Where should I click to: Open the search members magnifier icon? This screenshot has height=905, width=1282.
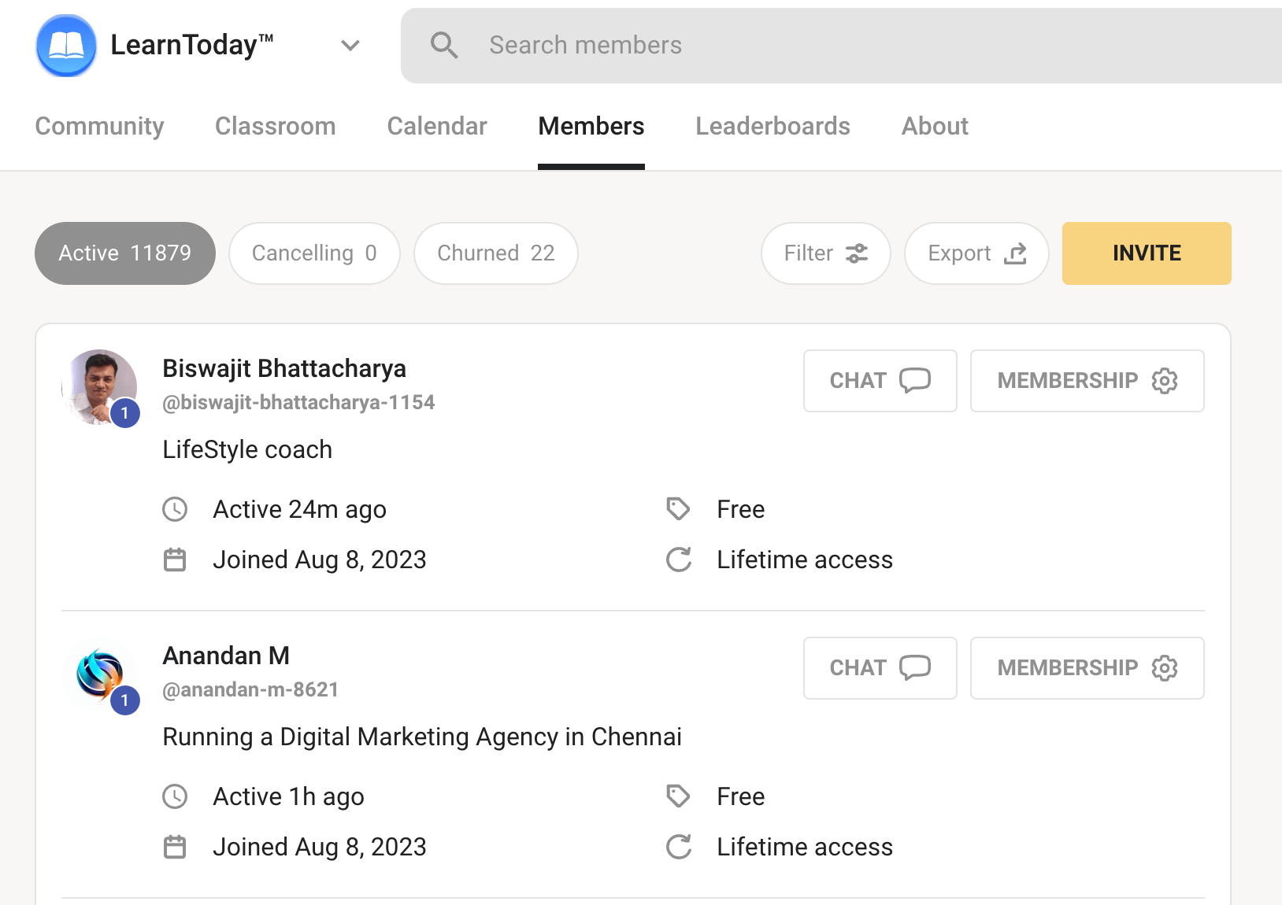tap(445, 45)
